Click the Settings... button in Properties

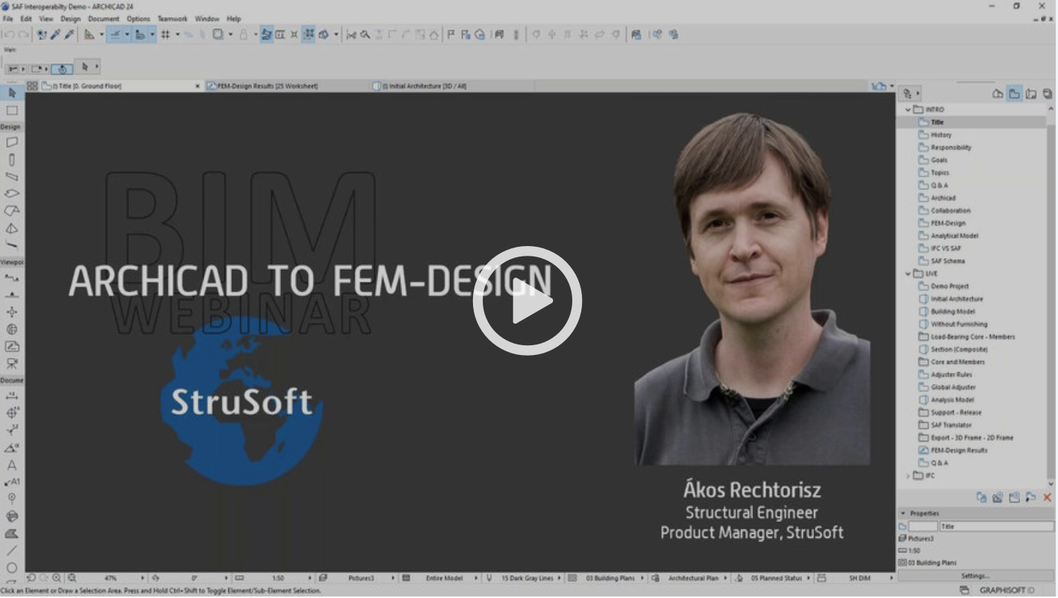(976, 576)
